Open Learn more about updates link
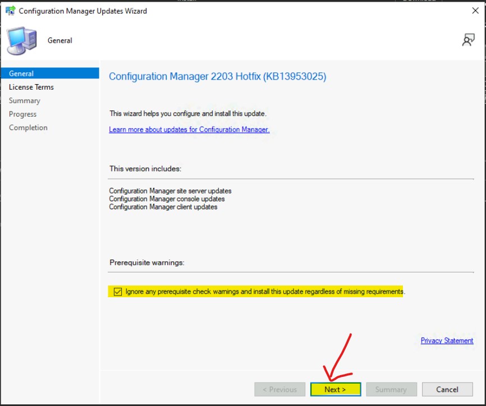Image resolution: width=486 pixels, height=406 pixels. click(189, 130)
